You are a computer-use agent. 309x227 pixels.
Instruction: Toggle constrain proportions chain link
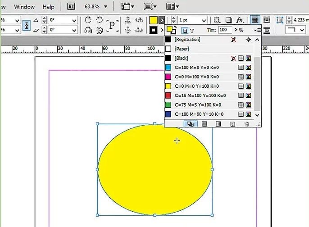pos(27,25)
